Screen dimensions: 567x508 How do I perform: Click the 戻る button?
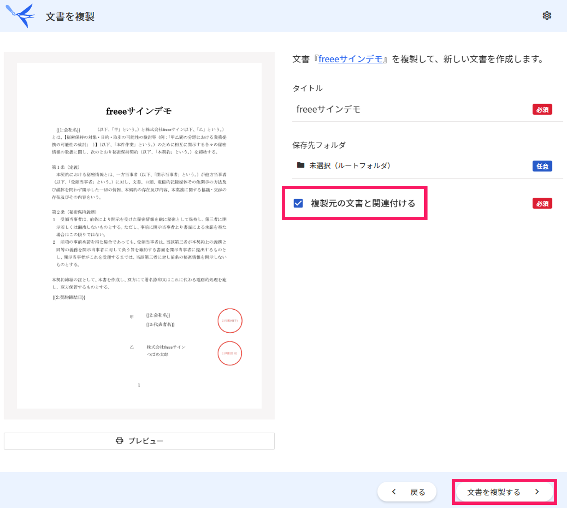(x=407, y=492)
